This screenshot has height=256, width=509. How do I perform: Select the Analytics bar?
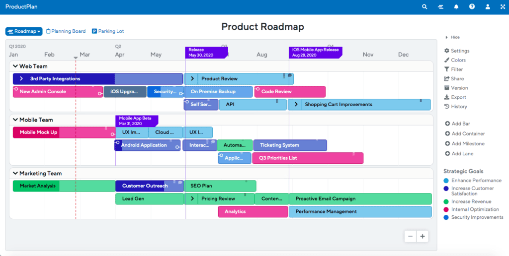pyautogui.click(x=253, y=212)
